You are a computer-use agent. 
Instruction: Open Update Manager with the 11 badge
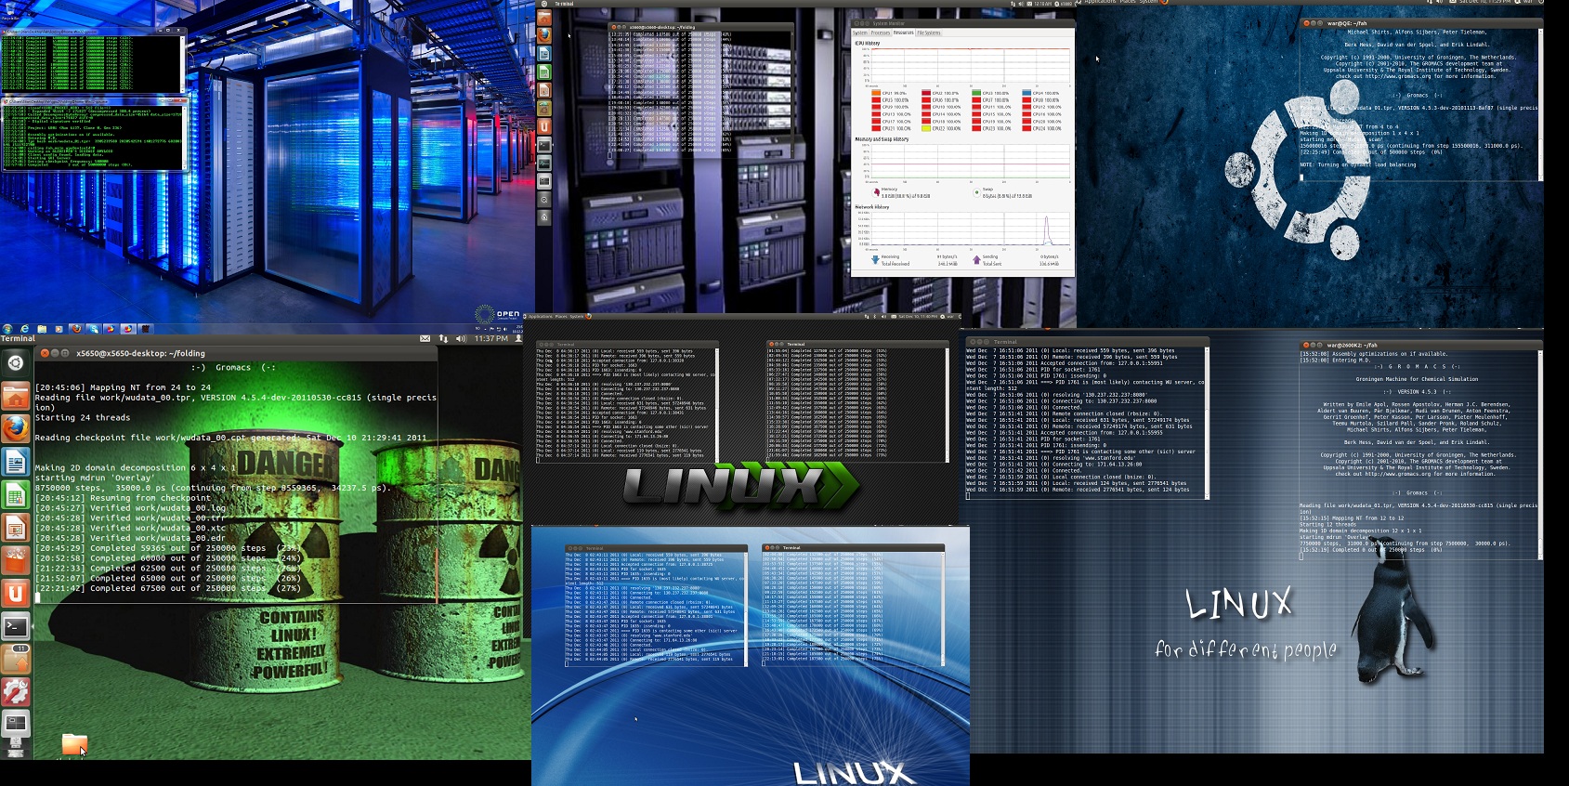point(16,658)
